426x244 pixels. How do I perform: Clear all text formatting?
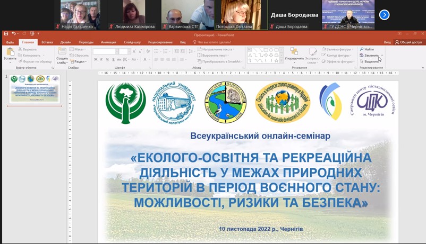(x=148, y=51)
